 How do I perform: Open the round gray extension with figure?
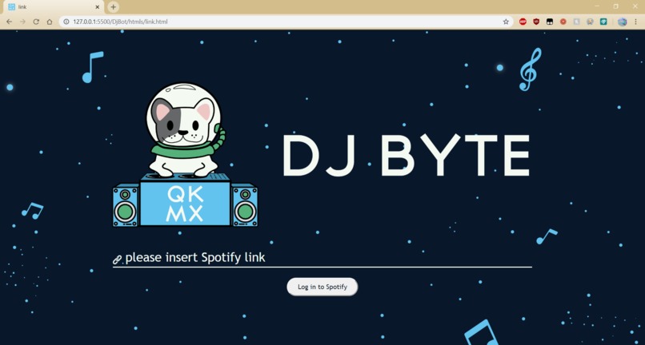590,22
